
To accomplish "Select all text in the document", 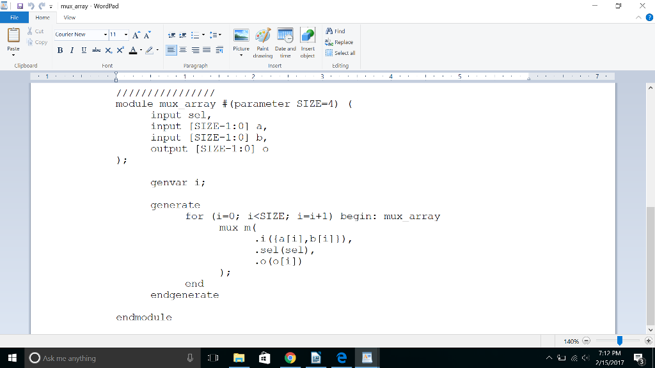I will pyautogui.click(x=340, y=52).
